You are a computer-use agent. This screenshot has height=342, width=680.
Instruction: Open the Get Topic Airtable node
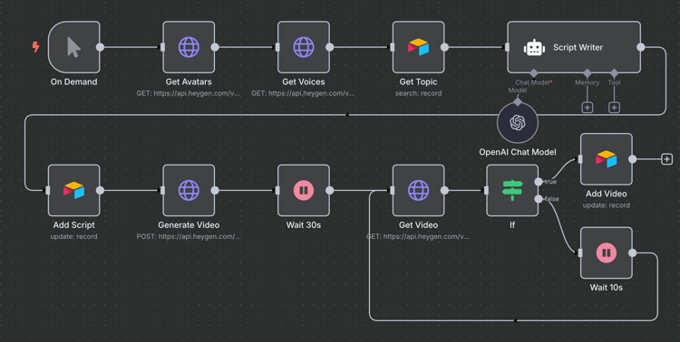click(x=419, y=47)
